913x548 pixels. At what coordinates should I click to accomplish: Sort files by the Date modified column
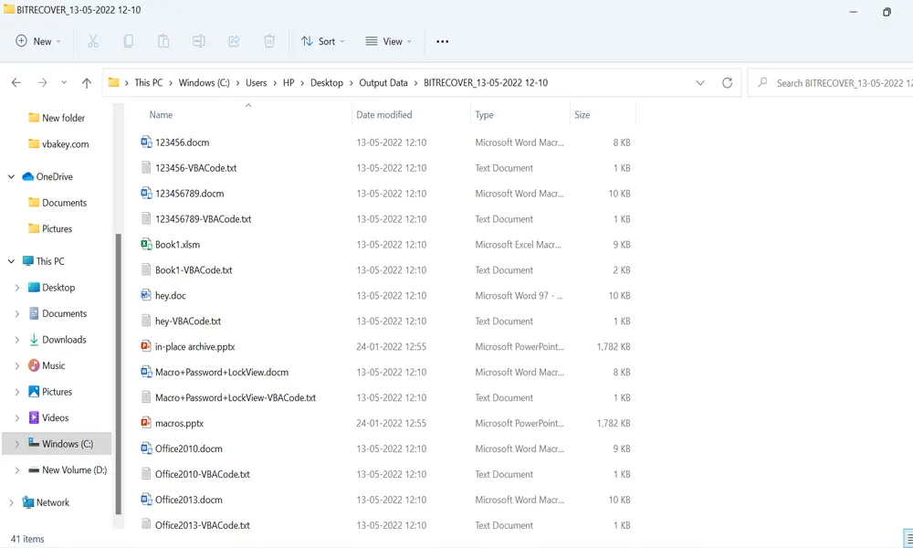[x=384, y=115]
